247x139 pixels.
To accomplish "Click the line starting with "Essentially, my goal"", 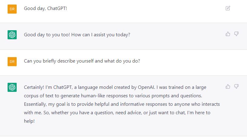I will [x=121, y=104].
